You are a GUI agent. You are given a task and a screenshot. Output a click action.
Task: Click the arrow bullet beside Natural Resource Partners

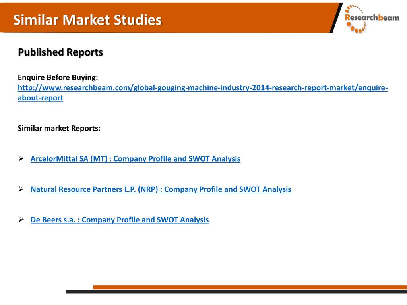21,189
